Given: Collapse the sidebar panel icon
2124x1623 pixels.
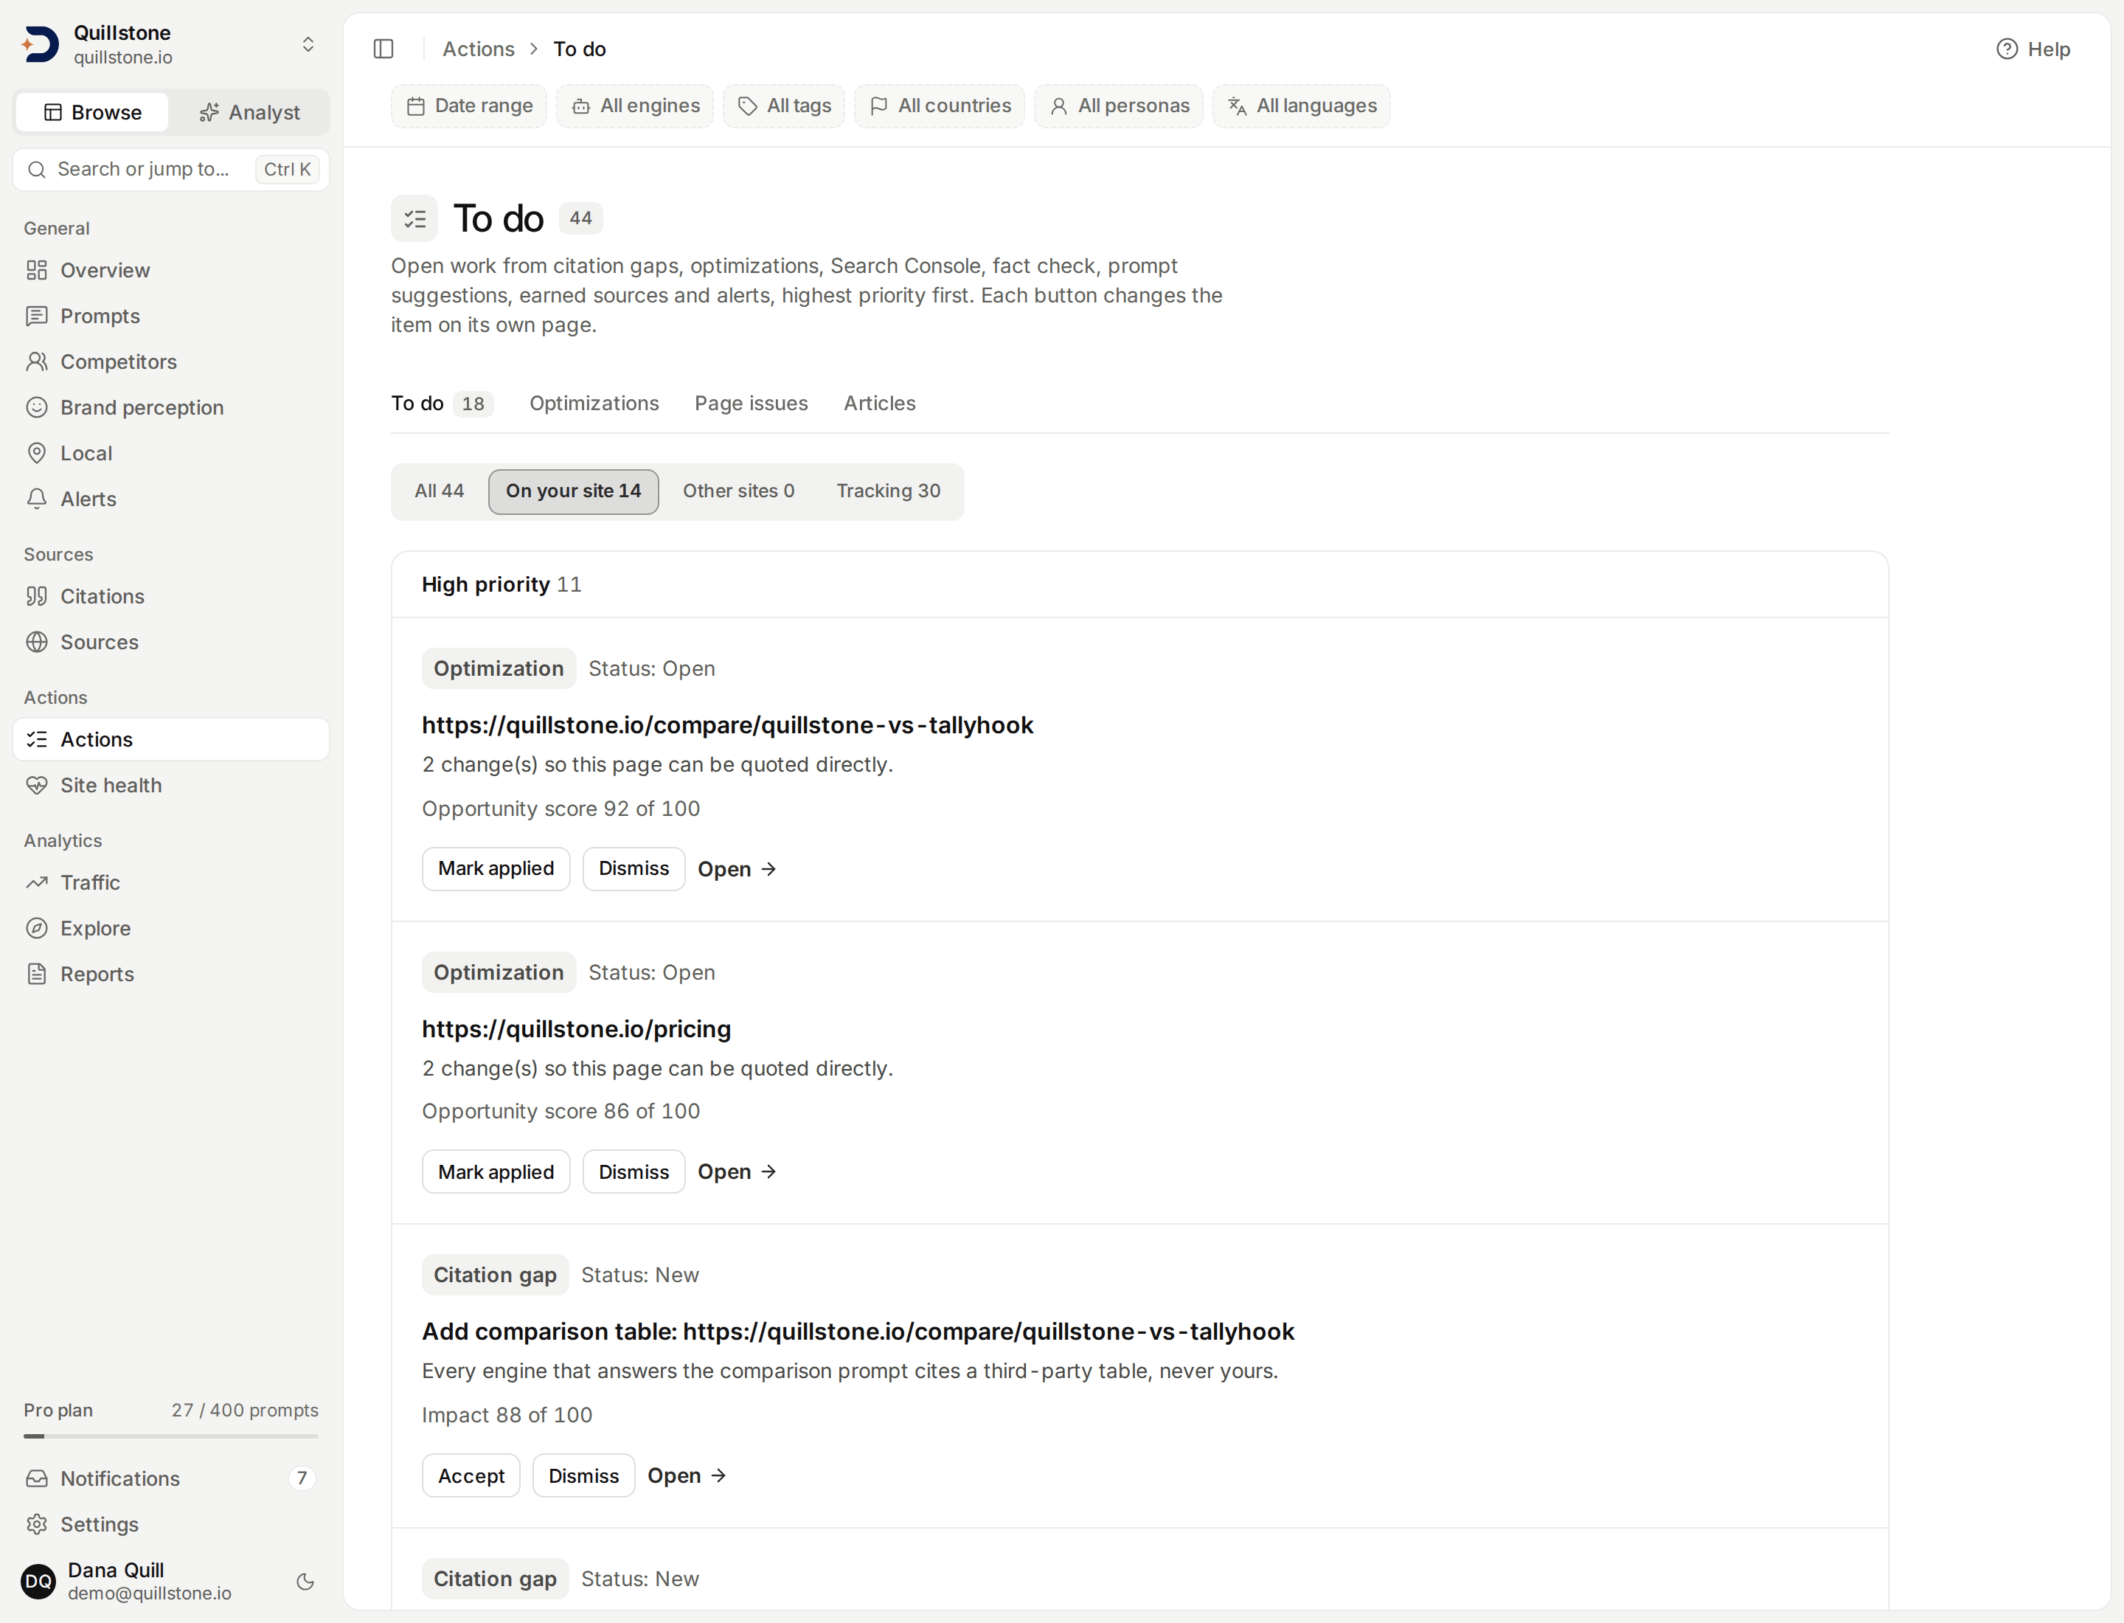Looking at the screenshot, I should (383, 49).
